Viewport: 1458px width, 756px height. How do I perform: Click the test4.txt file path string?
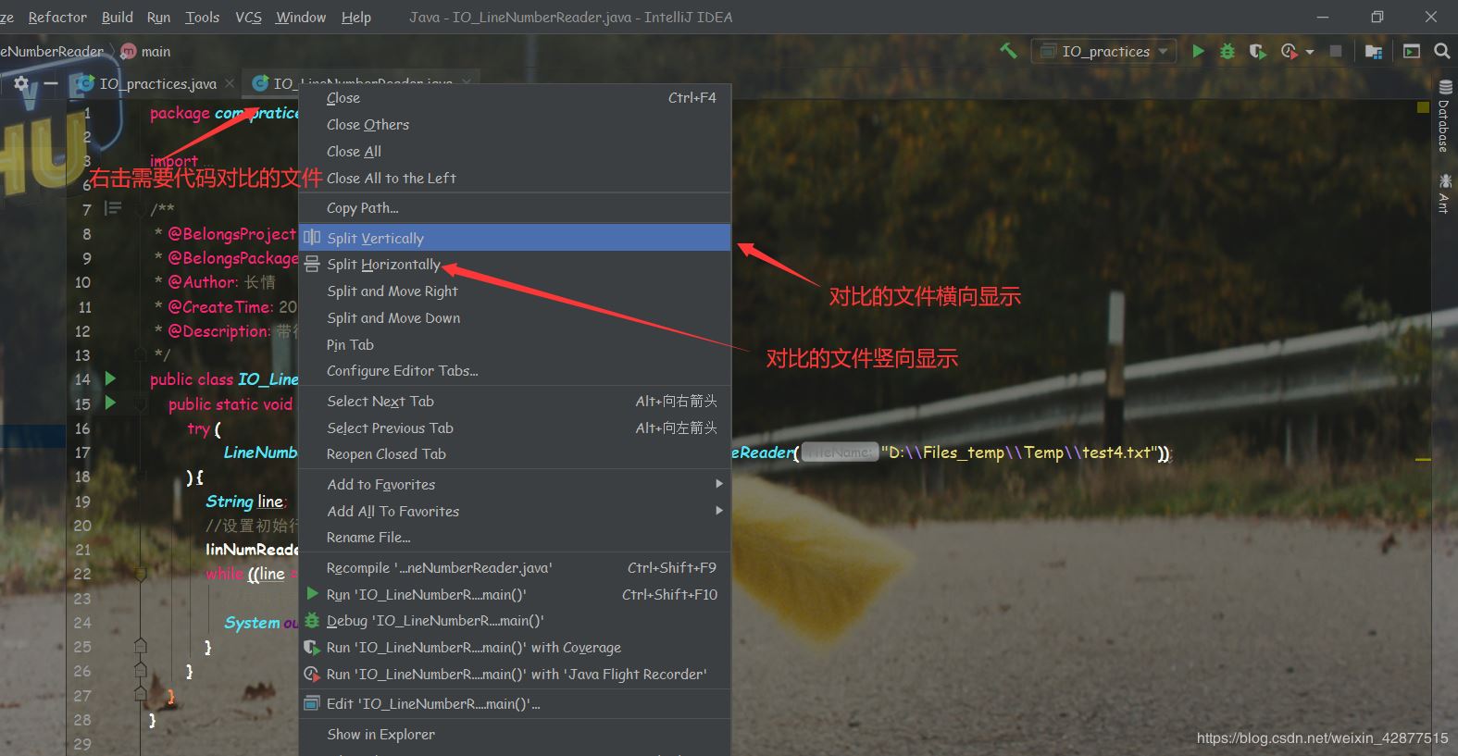(1021, 452)
